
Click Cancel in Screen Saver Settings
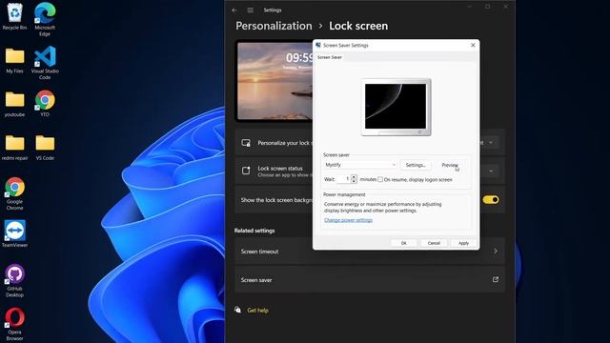tap(434, 243)
